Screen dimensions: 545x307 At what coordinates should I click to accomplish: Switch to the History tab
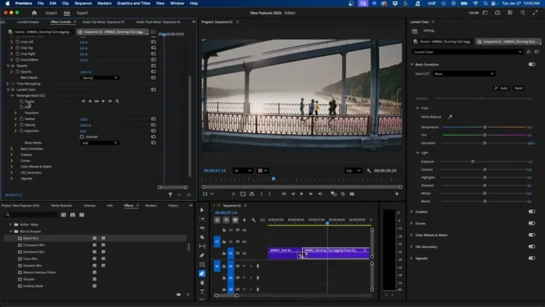click(173, 206)
